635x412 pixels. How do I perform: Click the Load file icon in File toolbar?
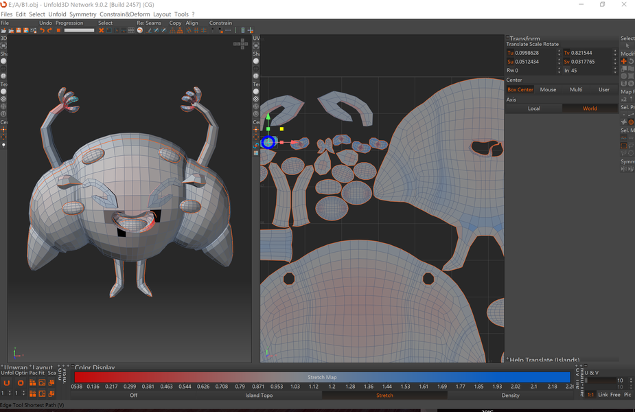(3, 30)
